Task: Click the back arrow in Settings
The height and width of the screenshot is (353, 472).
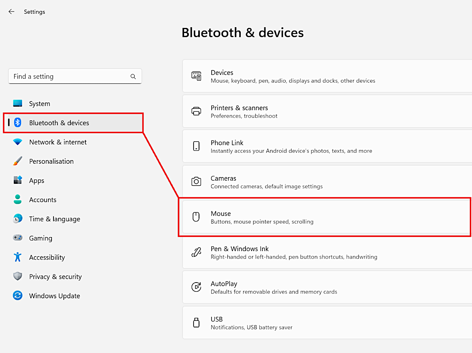Action: tap(11, 12)
